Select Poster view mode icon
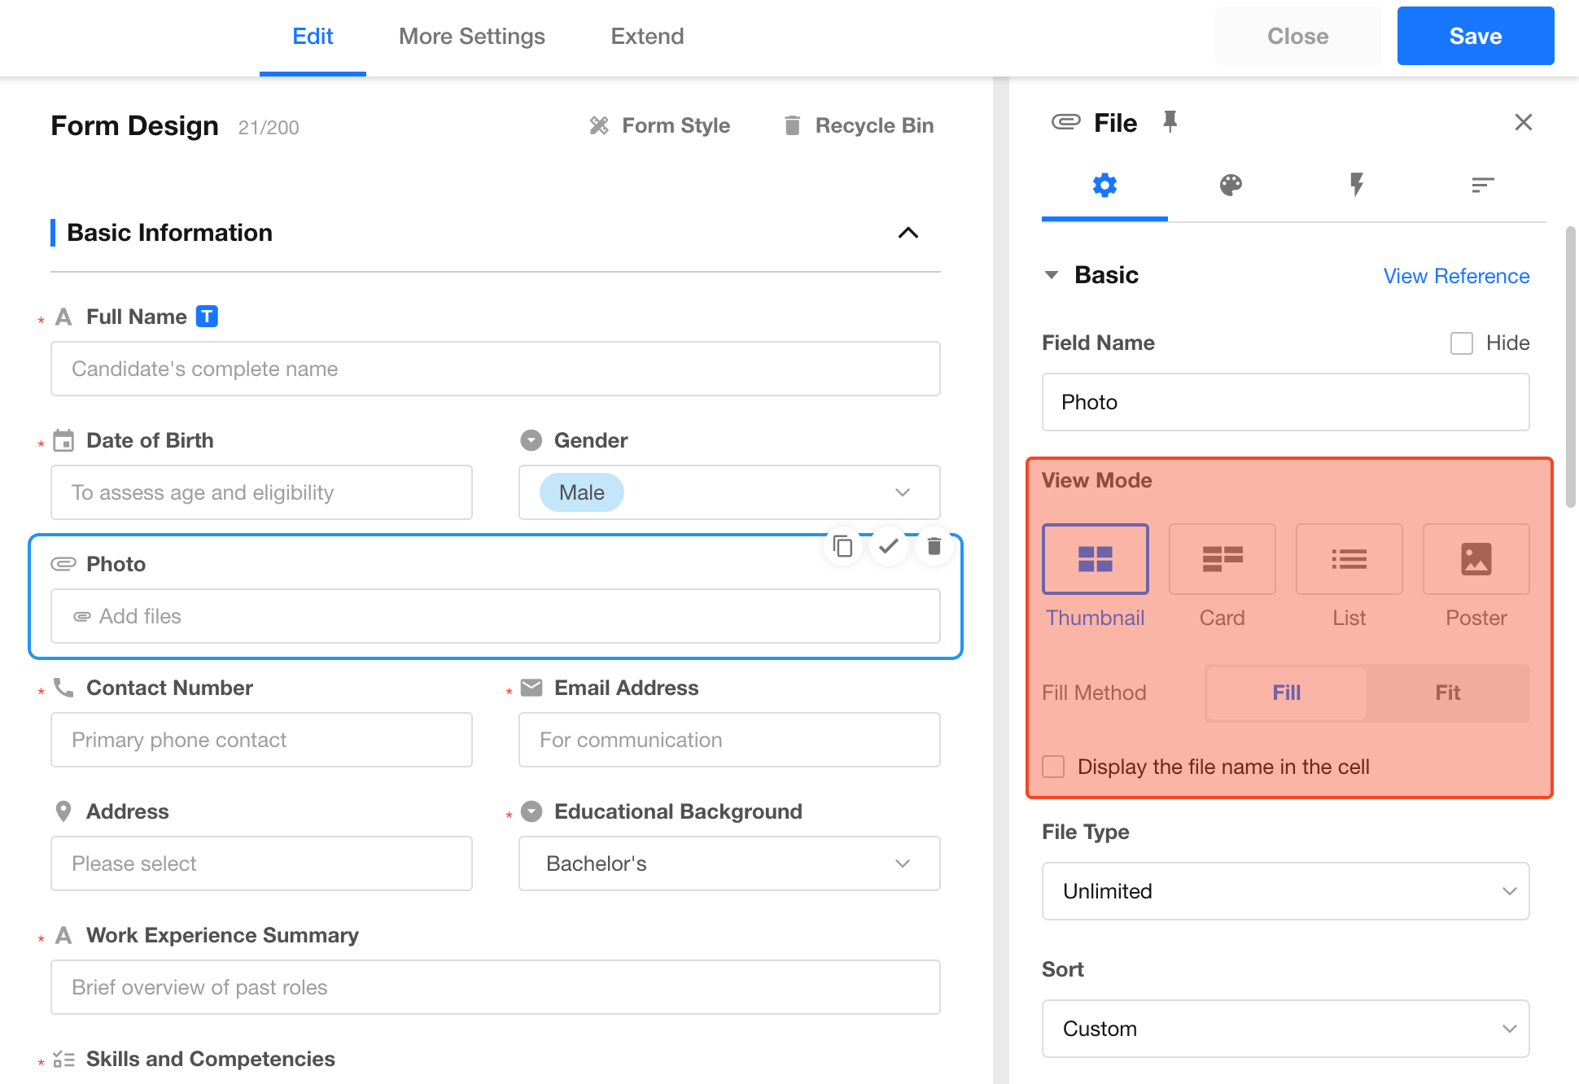The height and width of the screenshot is (1084, 1579). (x=1476, y=559)
